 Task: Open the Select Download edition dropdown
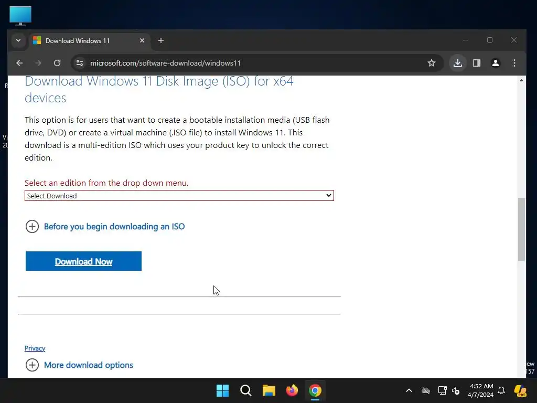pyautogui.click(x=179, y=196)
